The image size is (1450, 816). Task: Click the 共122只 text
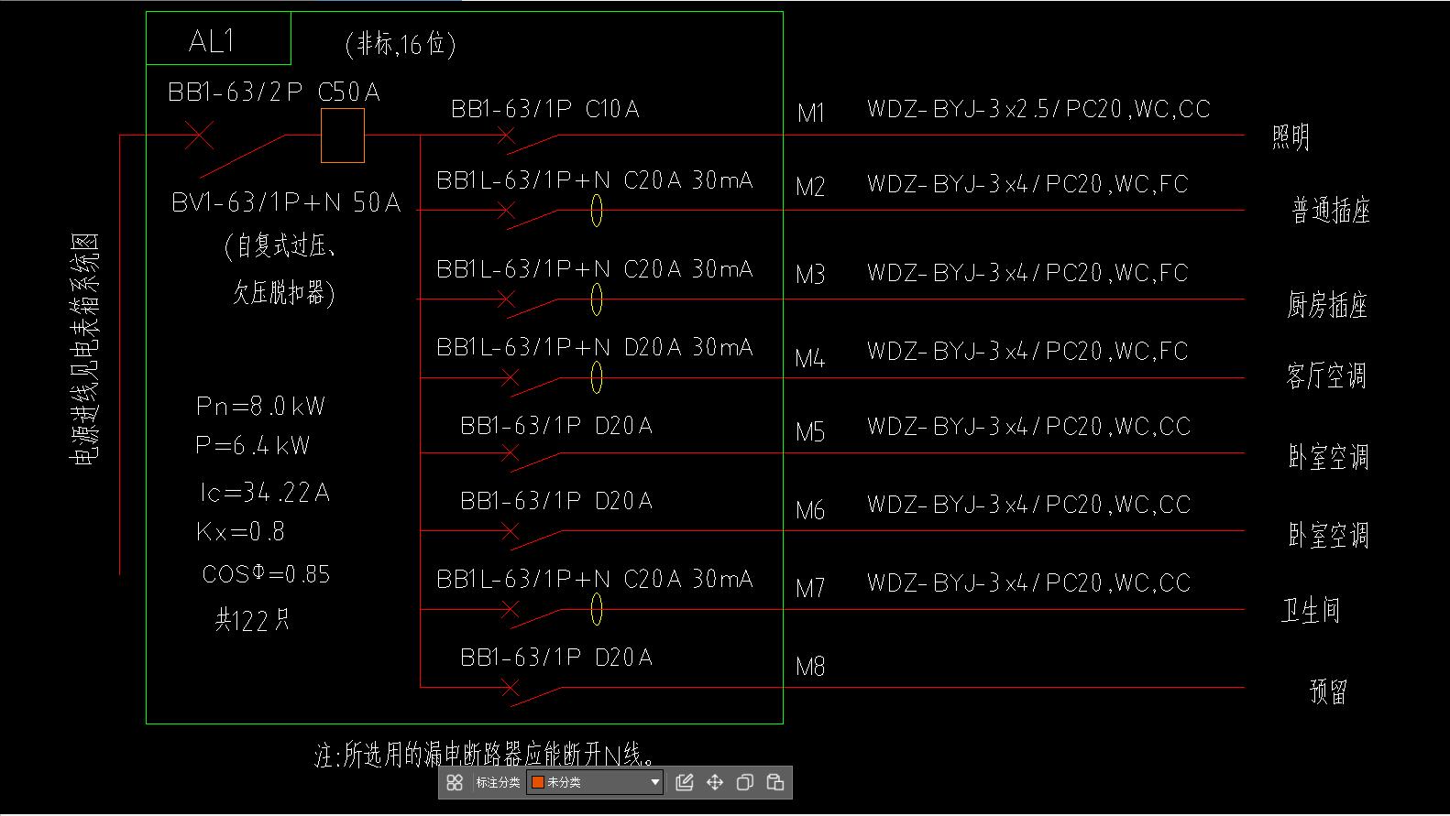(253, 620)
